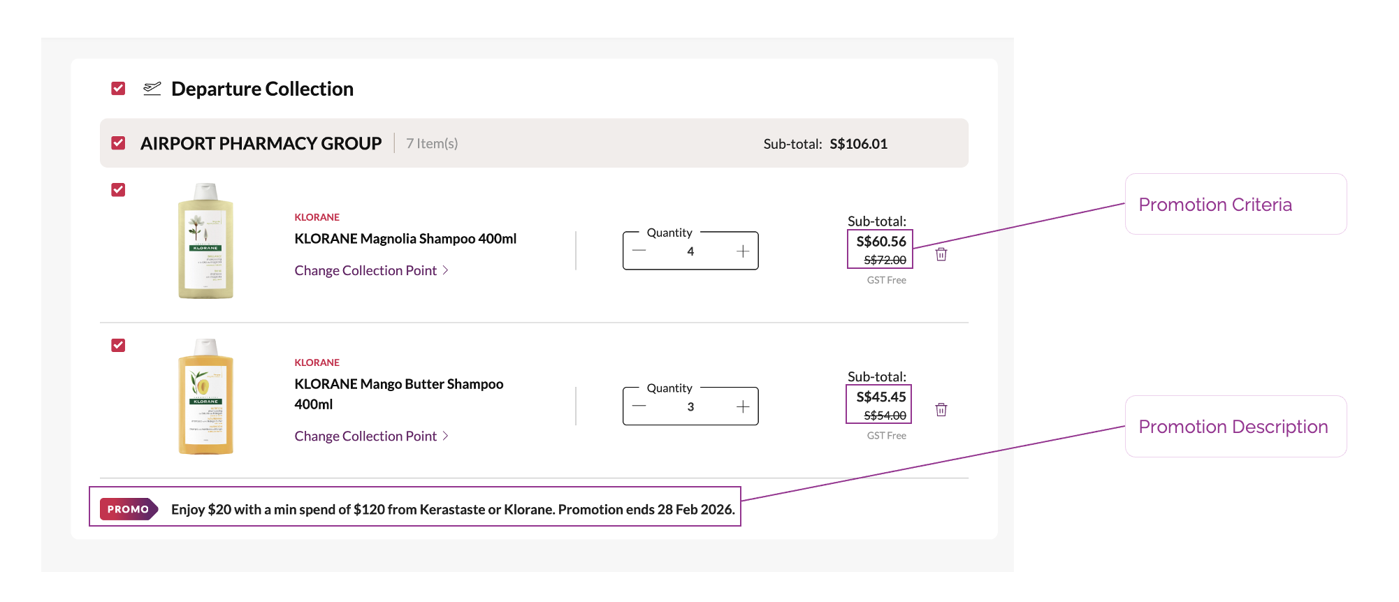Deselect the Mango Butter Shampoo checkbox
The image size is (1399, 602).
[x=119, y=346]
